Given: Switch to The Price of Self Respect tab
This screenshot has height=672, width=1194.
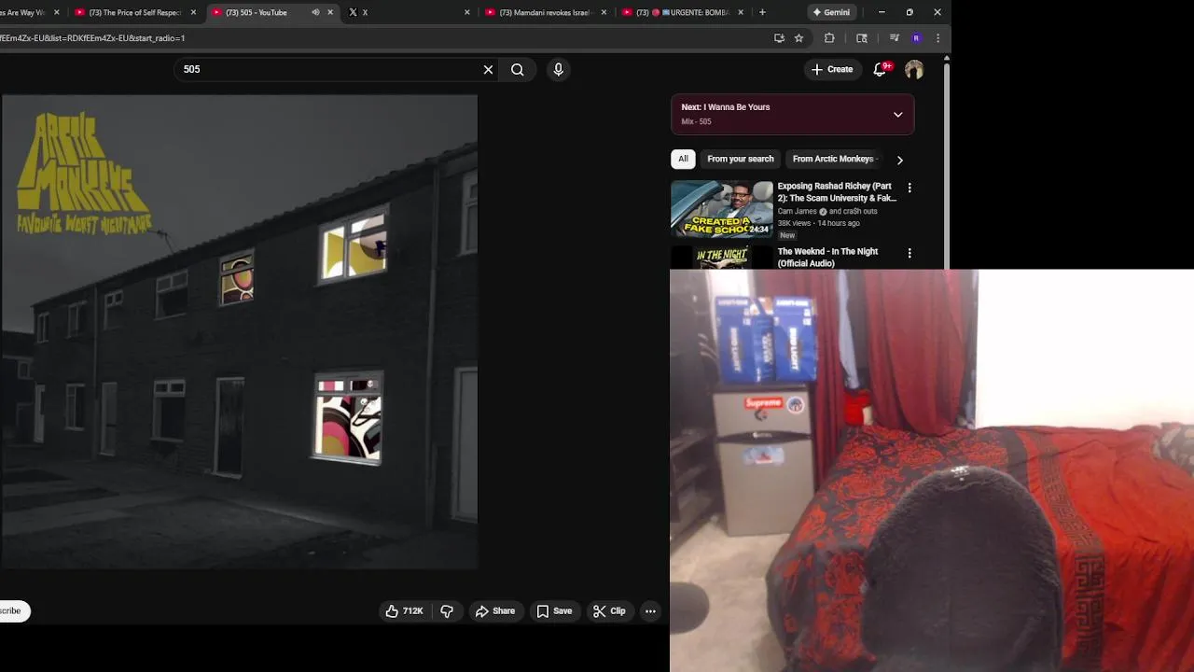Looking at the screenshot, I should tap(134, 12).
